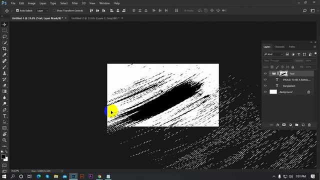Viewport: 320px width, 180px height.
Task: Open the Kind filter dropdown
Action: 273,54
